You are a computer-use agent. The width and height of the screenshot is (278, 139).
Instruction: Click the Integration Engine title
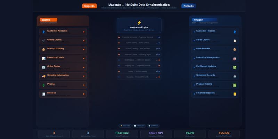139,27
